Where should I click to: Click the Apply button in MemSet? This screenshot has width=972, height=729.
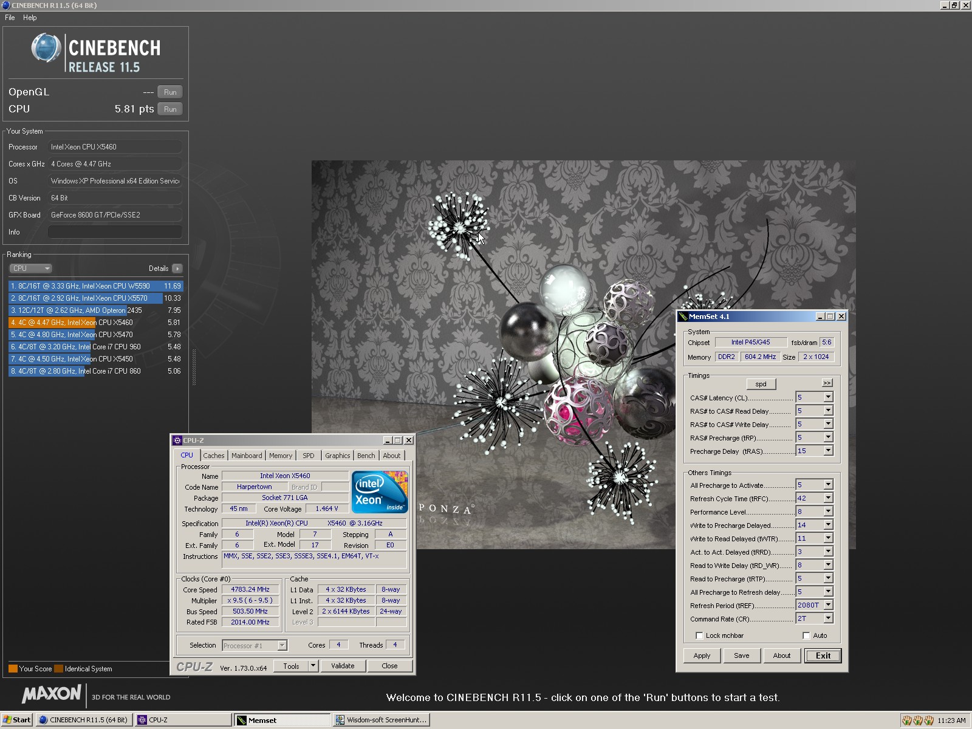702,655
